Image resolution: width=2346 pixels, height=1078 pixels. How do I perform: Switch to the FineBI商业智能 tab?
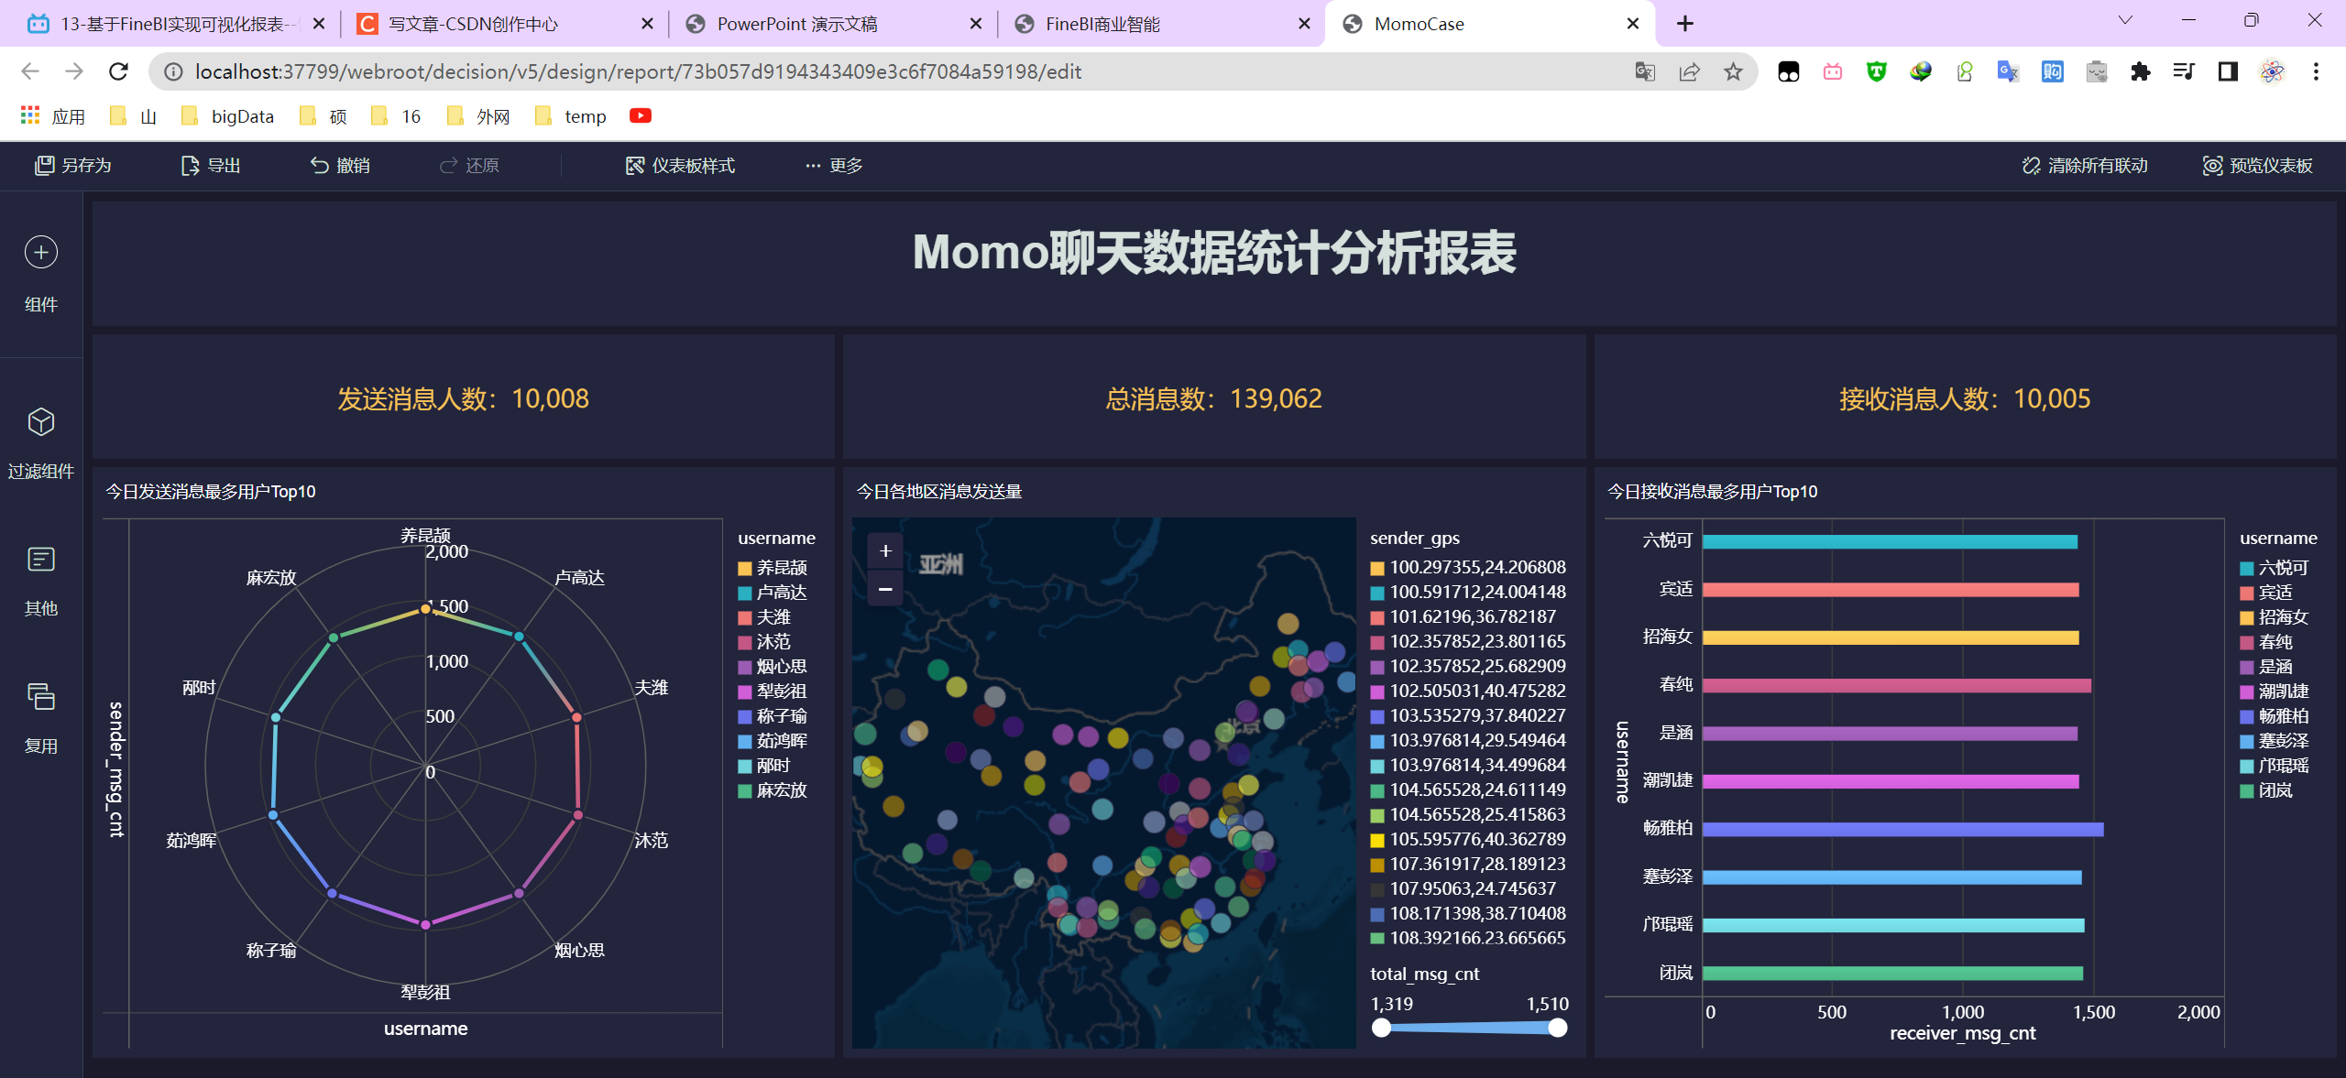click(x=1102, y=24)
